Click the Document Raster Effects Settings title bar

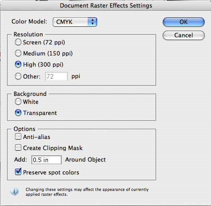coord(105,5)
